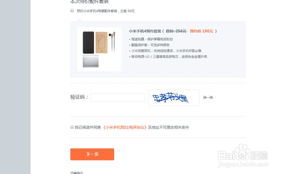The image size is (284, 174).
Task: Click the crossed-out 原价 256元 text
Action: click(176, 31)
